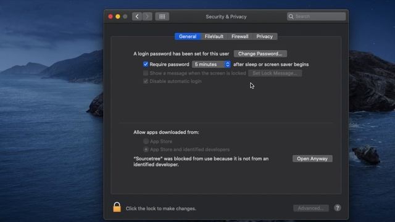Click the lock icon to make changes
395x222 pixels.
tap(117, 207)
